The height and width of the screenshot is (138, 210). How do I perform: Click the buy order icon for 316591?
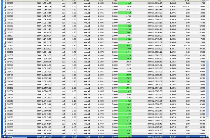click(5, 91)
